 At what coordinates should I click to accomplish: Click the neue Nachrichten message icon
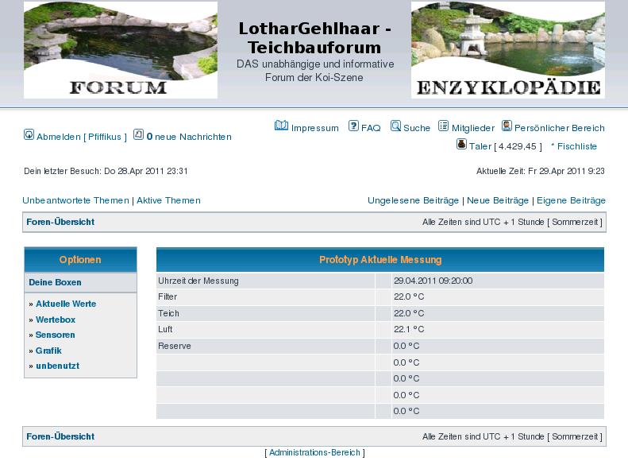(138, 135)
